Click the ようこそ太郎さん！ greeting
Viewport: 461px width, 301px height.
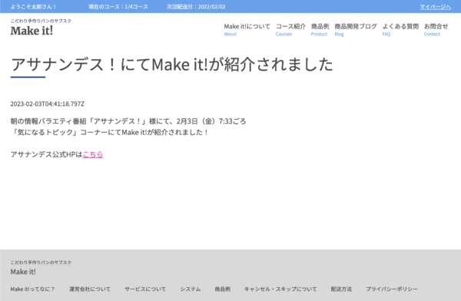click(34, 7)
